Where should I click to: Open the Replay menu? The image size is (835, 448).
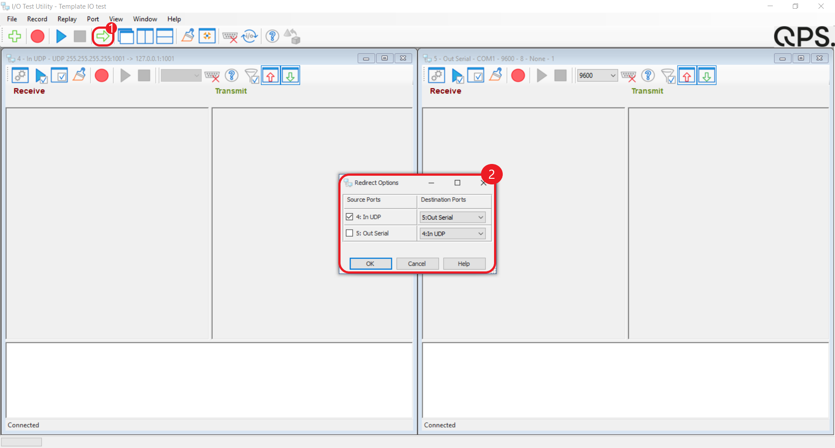(67, 19)
